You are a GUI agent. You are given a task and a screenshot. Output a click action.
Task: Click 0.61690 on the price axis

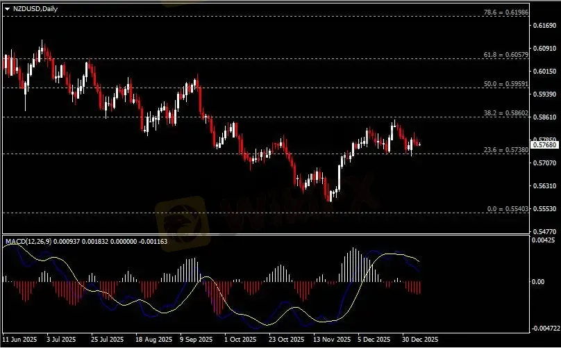click(x=545, y=26)
